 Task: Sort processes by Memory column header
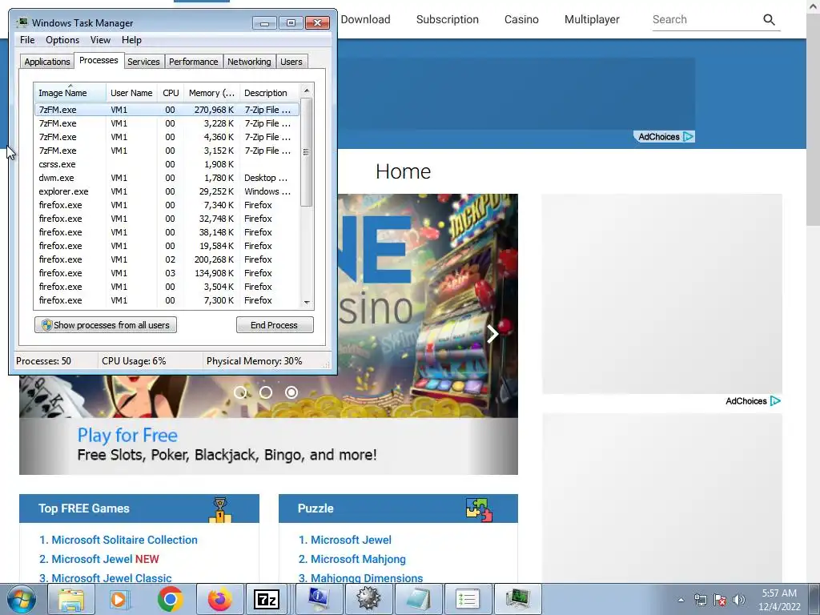(211, 93)
